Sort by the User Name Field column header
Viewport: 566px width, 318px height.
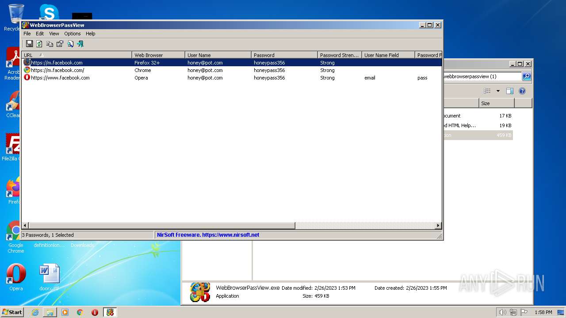(388, 55)
